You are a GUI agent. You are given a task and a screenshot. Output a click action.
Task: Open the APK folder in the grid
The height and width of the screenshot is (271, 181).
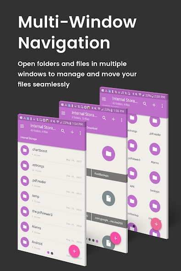[132, 177]
